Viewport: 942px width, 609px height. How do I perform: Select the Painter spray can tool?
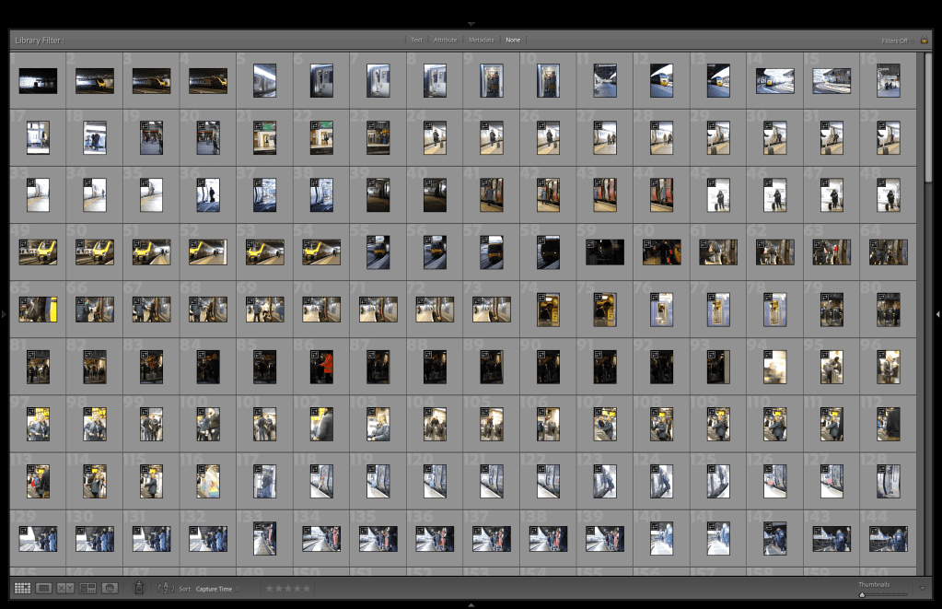pos(139,588)
